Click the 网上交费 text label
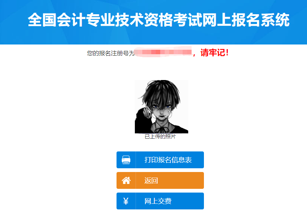Screen dimensions: 307x218 [158, 201]
